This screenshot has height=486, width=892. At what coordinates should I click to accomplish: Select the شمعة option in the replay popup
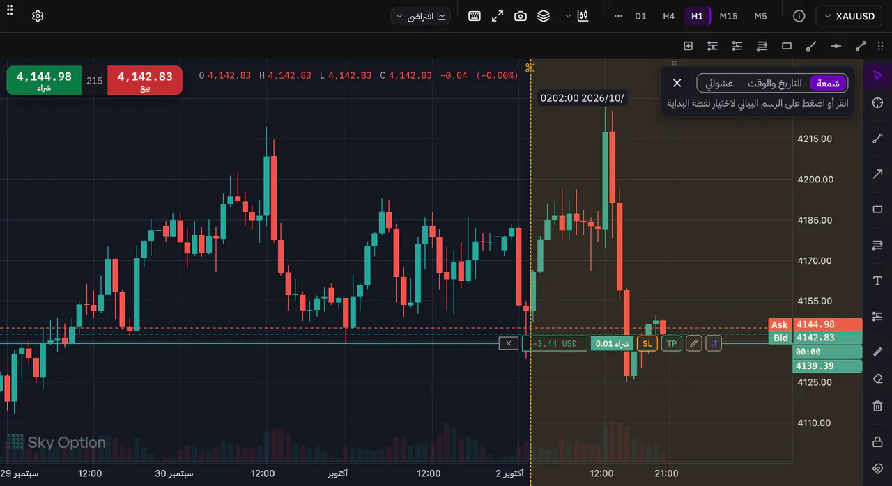click(828, 84)
